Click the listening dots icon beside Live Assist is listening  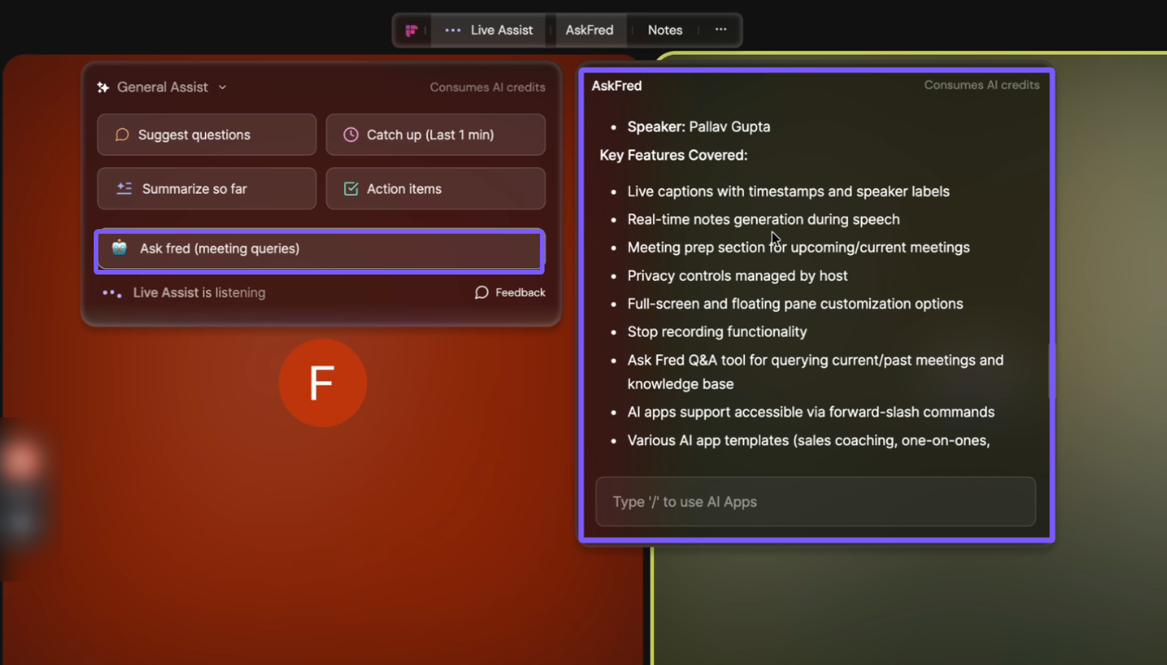click(112, 293)
